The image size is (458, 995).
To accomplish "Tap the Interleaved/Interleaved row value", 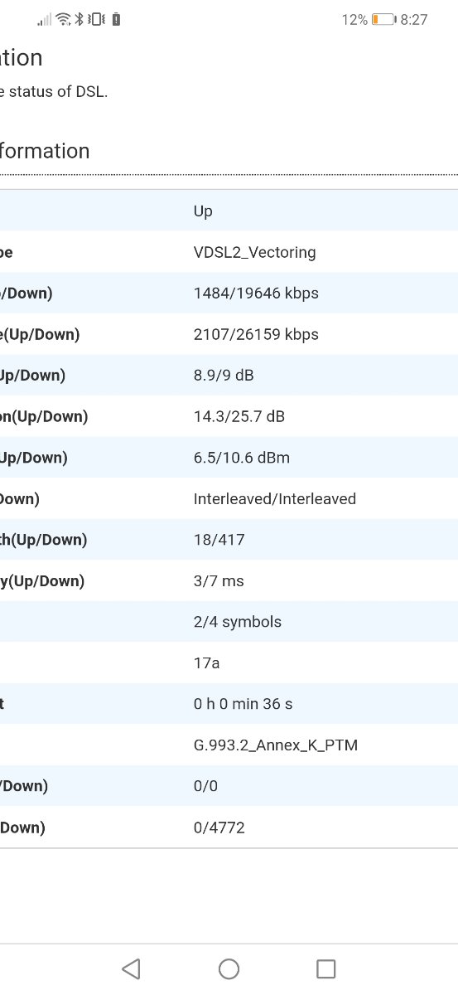I will [275, 498].
